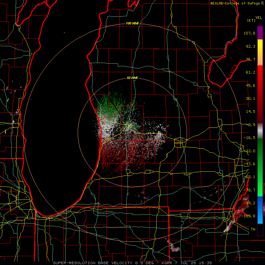Click the 92.3 scale value

(x=251, y=46)
